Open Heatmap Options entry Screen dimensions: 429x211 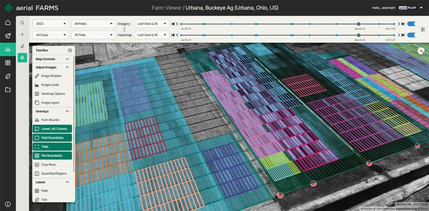53,94
